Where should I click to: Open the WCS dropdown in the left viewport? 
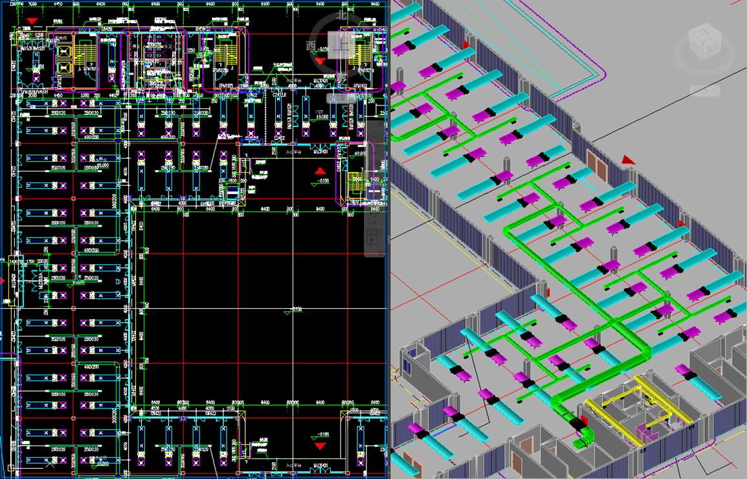pos(340,98)
